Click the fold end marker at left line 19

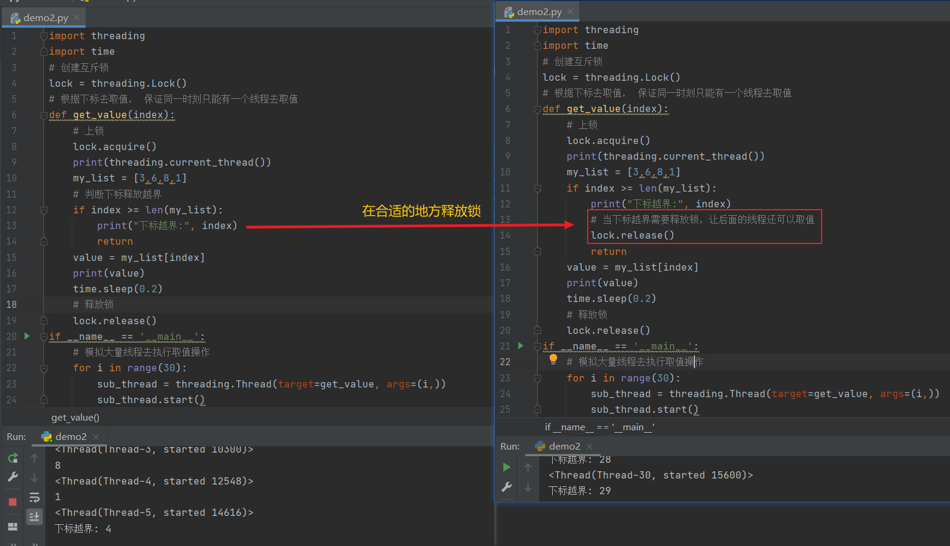pos(43,321)
